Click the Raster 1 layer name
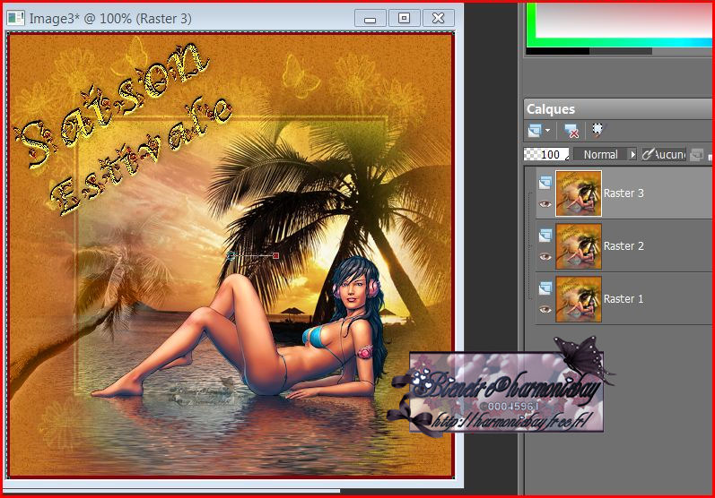This screenshot has width=715, height=498. 623,298
